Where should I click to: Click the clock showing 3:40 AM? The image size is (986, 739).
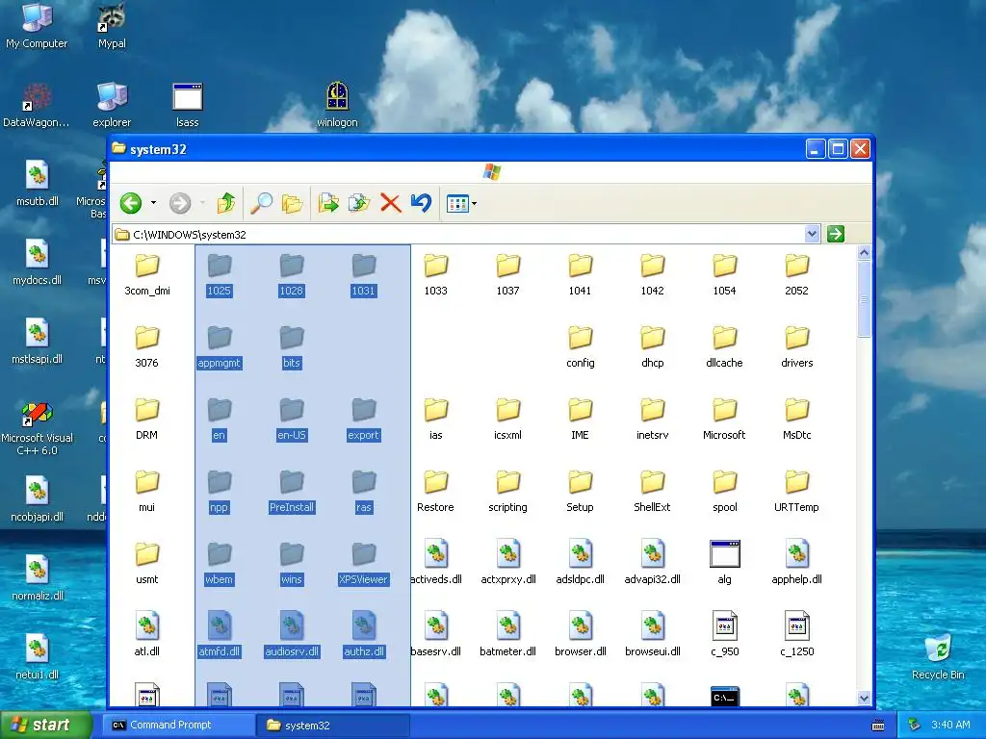pos(950,726)
